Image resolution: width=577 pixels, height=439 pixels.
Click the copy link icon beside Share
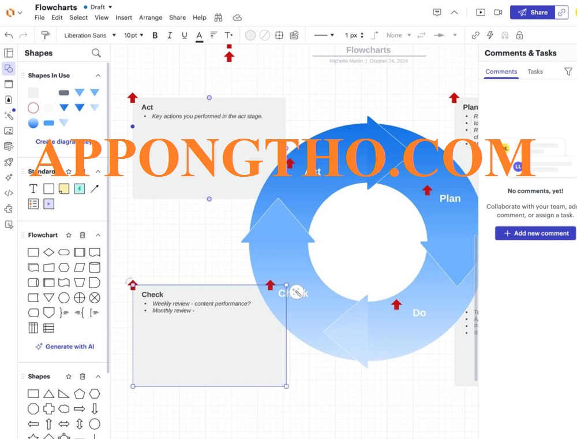[x=561, y=12]
